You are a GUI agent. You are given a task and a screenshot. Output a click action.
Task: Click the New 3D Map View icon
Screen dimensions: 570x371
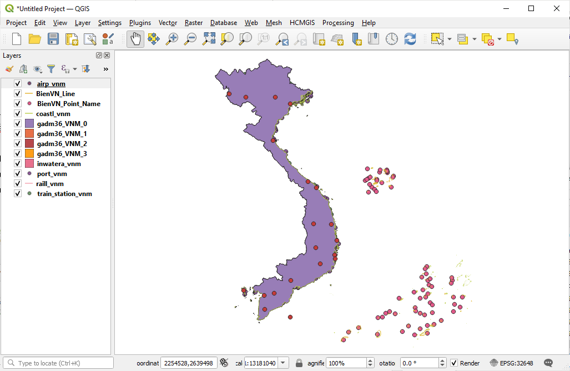pyautogui.click(x=337, y=39)
